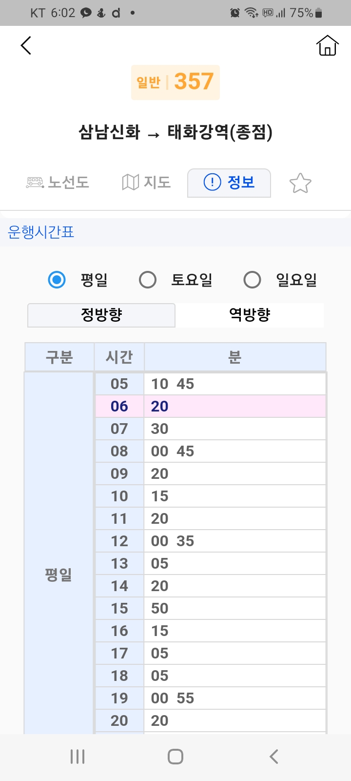
Task: Tap the battery icon in status bar
Action: tap(319, 13)
